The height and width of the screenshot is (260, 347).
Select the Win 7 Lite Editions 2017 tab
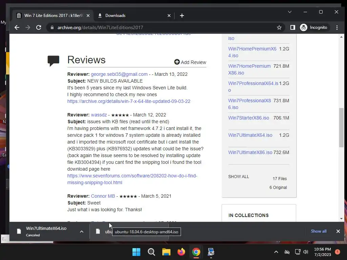click(53, 16)
